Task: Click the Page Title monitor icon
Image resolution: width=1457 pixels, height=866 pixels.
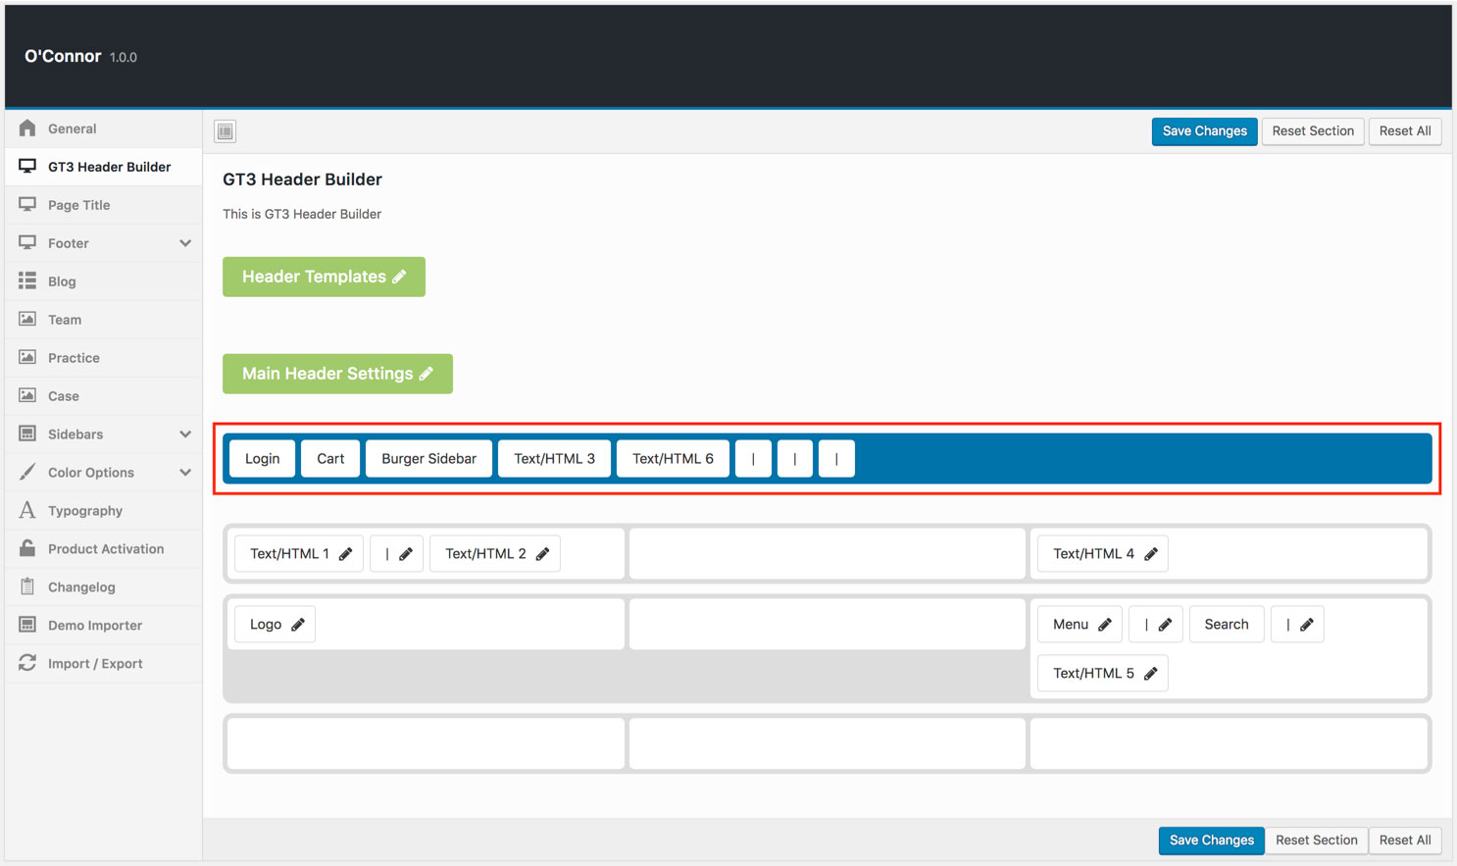Action: [27, 205]
